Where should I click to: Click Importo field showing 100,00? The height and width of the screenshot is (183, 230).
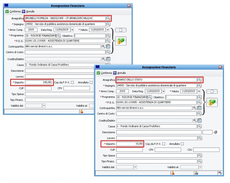[38, 82]
